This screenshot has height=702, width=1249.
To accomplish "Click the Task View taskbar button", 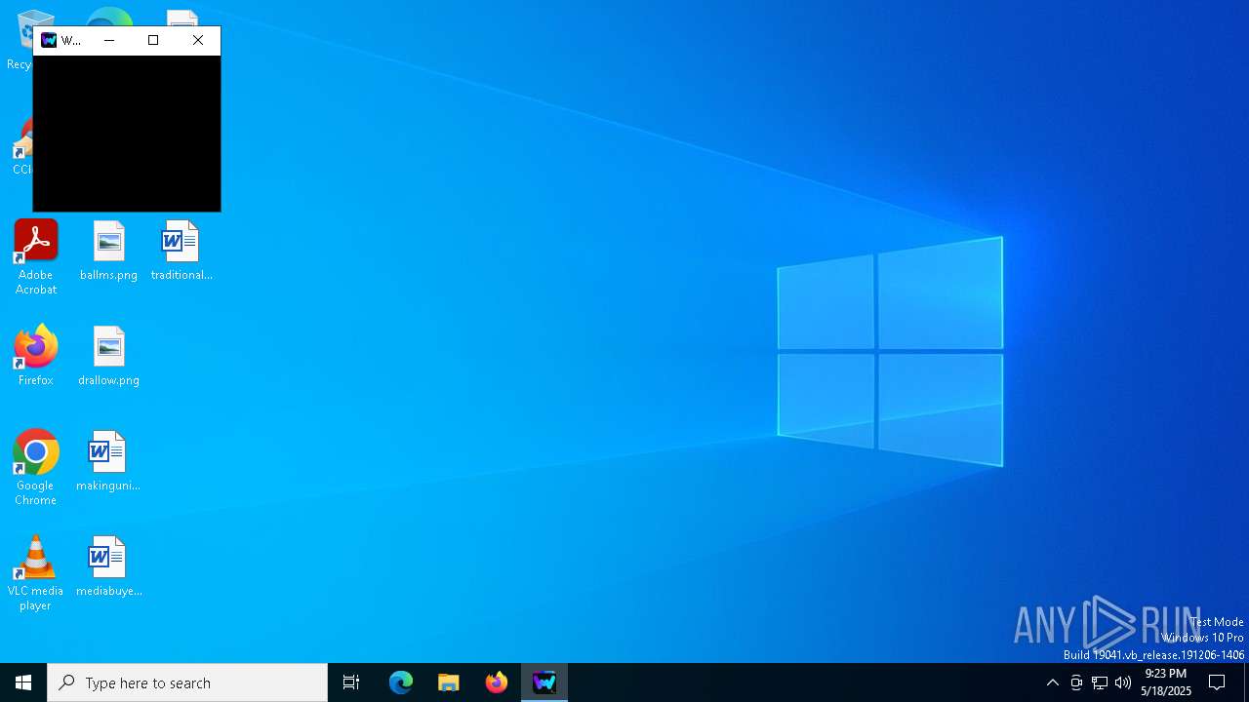I will [351, 682].
